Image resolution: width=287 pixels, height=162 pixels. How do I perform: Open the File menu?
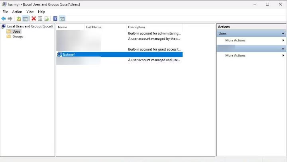click(x=5, y=12)
